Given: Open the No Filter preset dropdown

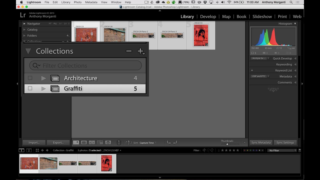Looking at the screenshot, I should tap(282, 150).
